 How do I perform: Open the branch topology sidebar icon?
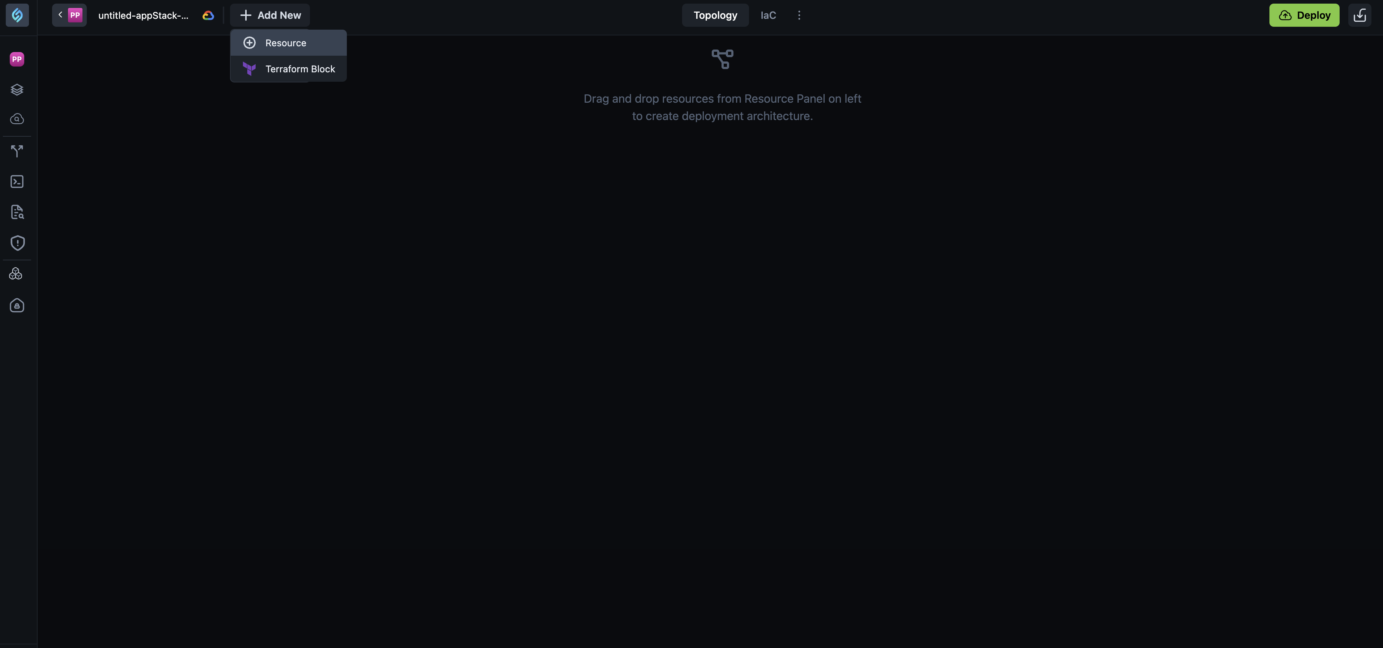17,151
